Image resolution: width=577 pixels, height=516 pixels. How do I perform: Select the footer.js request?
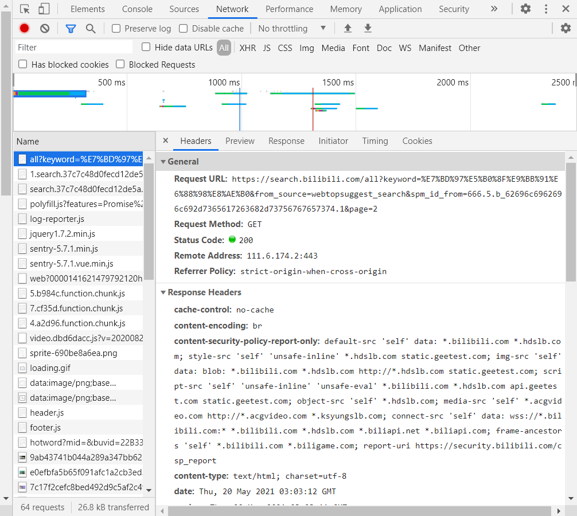tap(79, 427)
